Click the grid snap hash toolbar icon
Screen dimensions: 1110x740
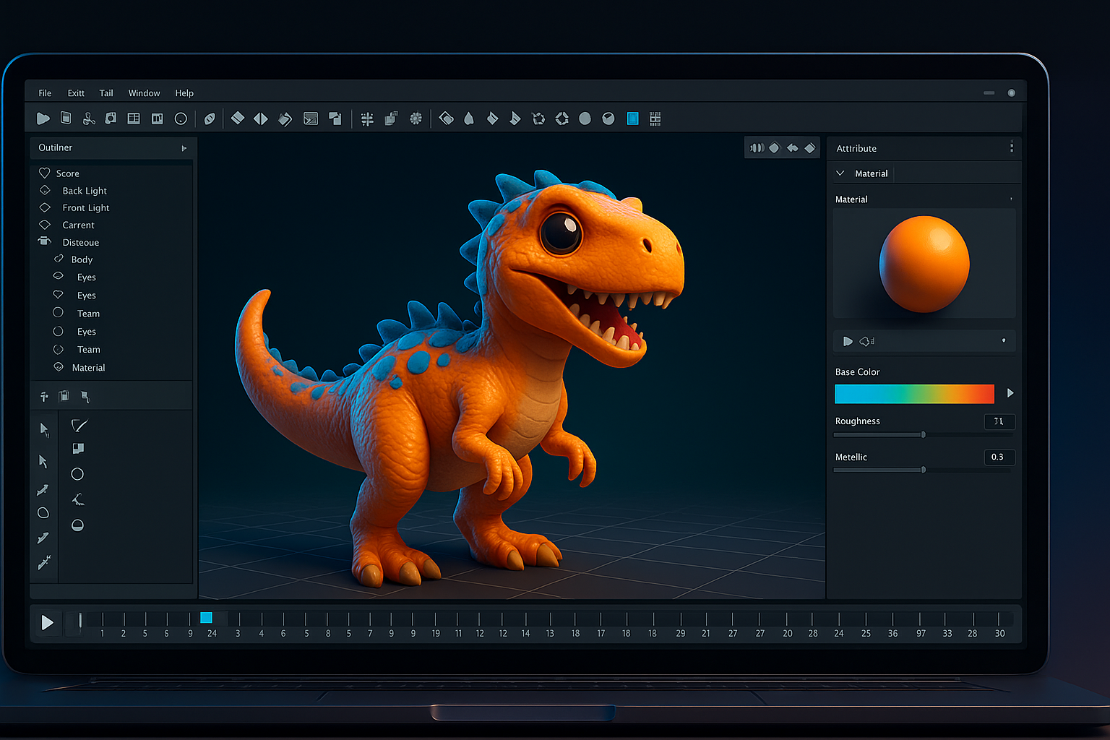tap(367, 119)
